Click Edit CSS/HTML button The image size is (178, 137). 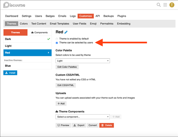tap(65, 85)
